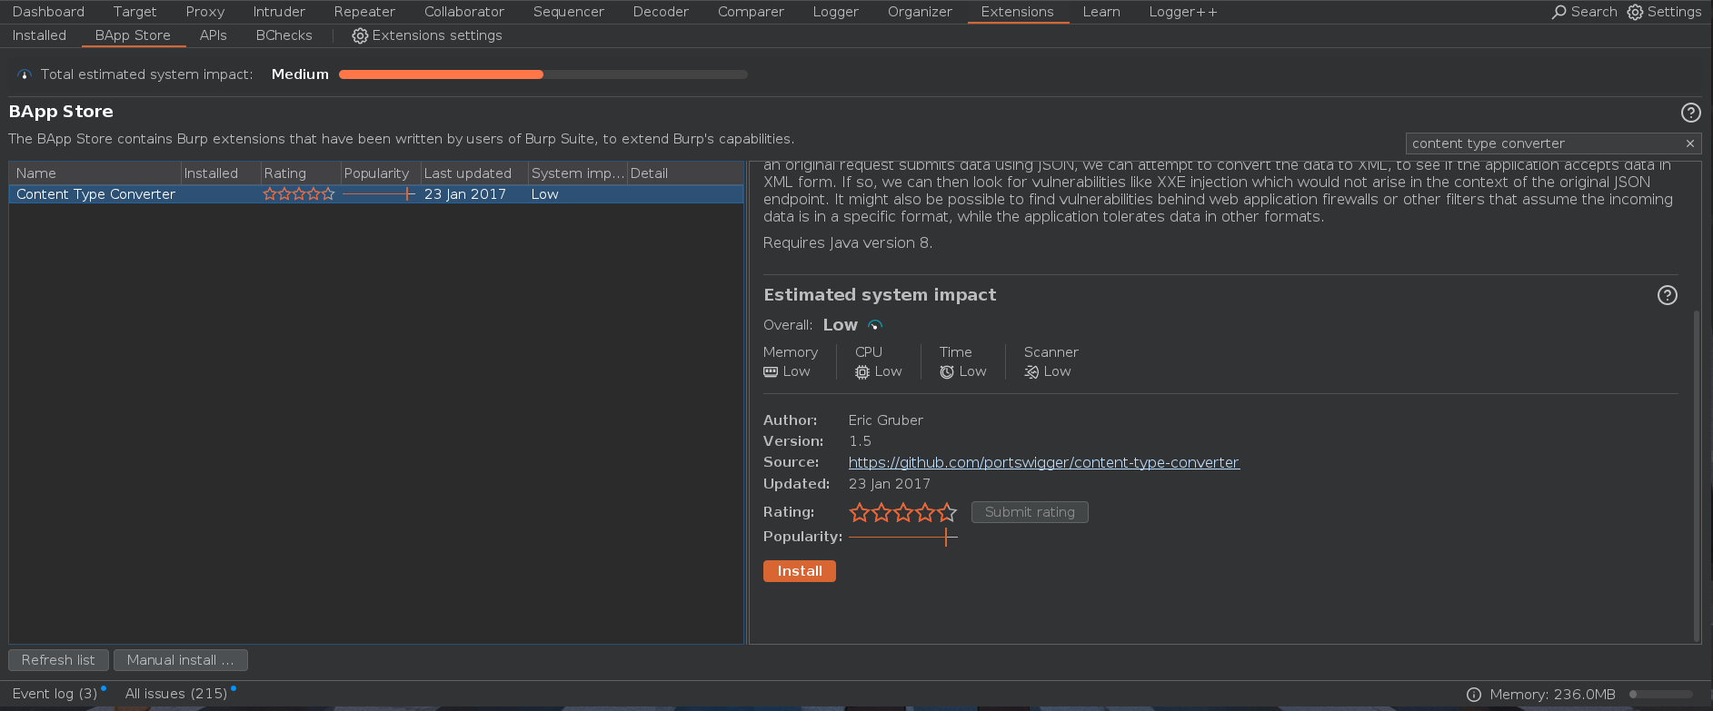
Task: Rate three stars in details panel
Action: tap(903, 512)
